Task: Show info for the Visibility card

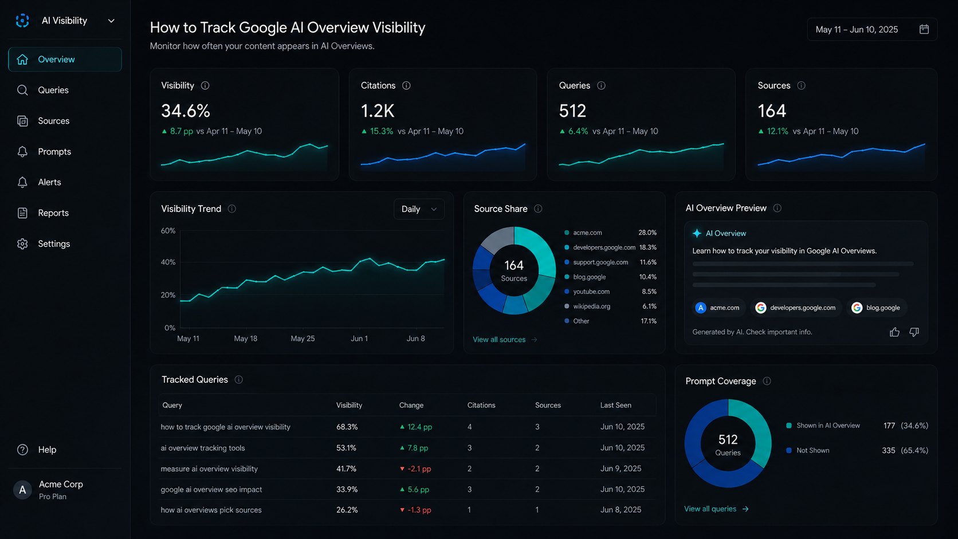Action: click(x=205, y=85)
